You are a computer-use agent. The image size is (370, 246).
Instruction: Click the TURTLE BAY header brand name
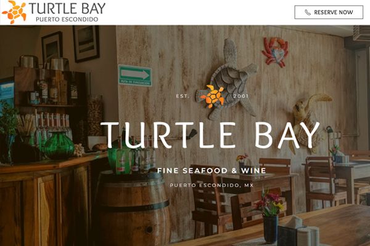(x=67, y=8)
